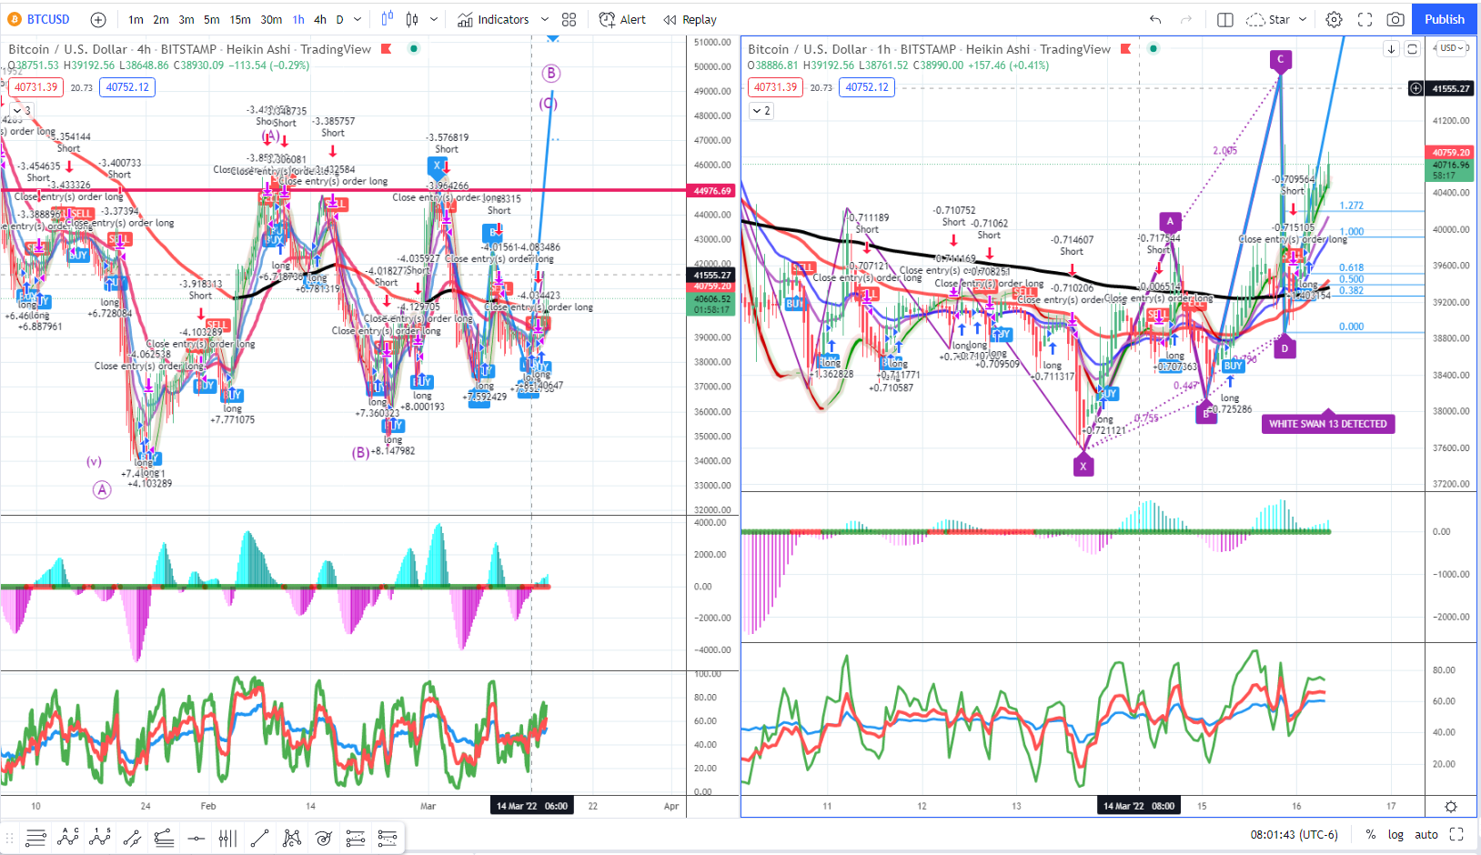Select the trend line drawing tool

259,838
